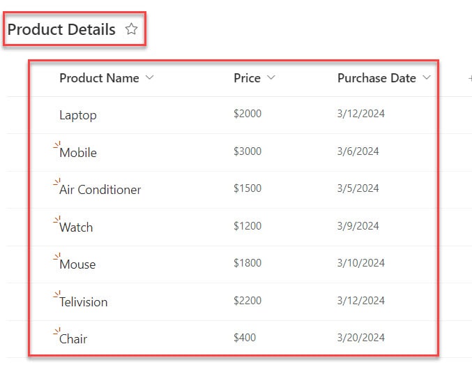Open the Watch item
This screenshot has height=374, width=472.
pos(76,227)
